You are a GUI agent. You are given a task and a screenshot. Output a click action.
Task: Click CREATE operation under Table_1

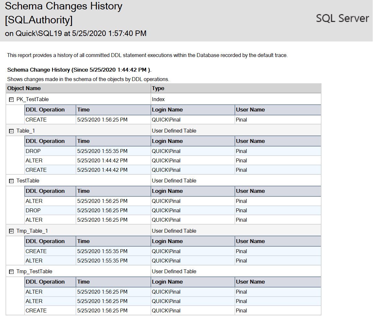(36, 170)
